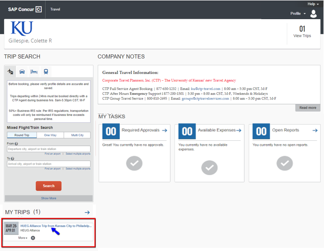Click checkmark under Open Reports
The image size is (324, 251).
click(x=285, y=164)
